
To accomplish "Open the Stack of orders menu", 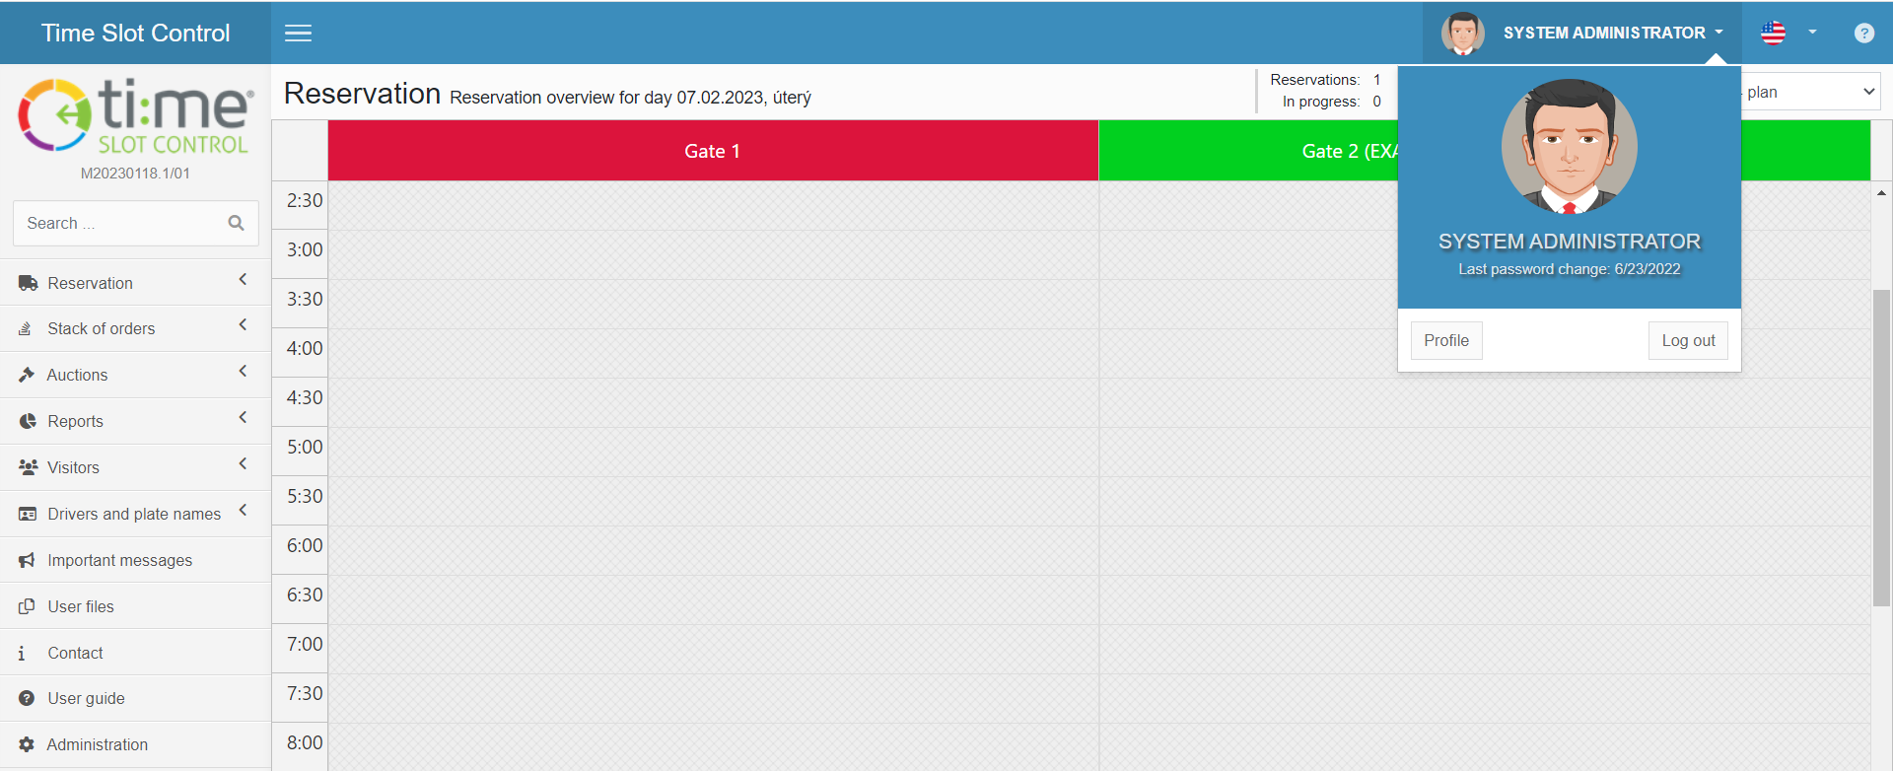I will click(x=135, y=328).
